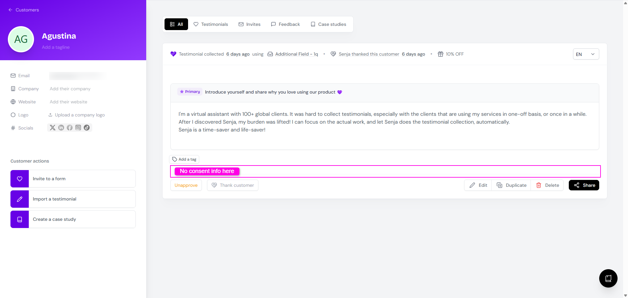Image resolution: width=628 pixels, height=298 pixels.
Task: Click the pencil icon for Import a testimonial
Action: (x=20, y=199)
